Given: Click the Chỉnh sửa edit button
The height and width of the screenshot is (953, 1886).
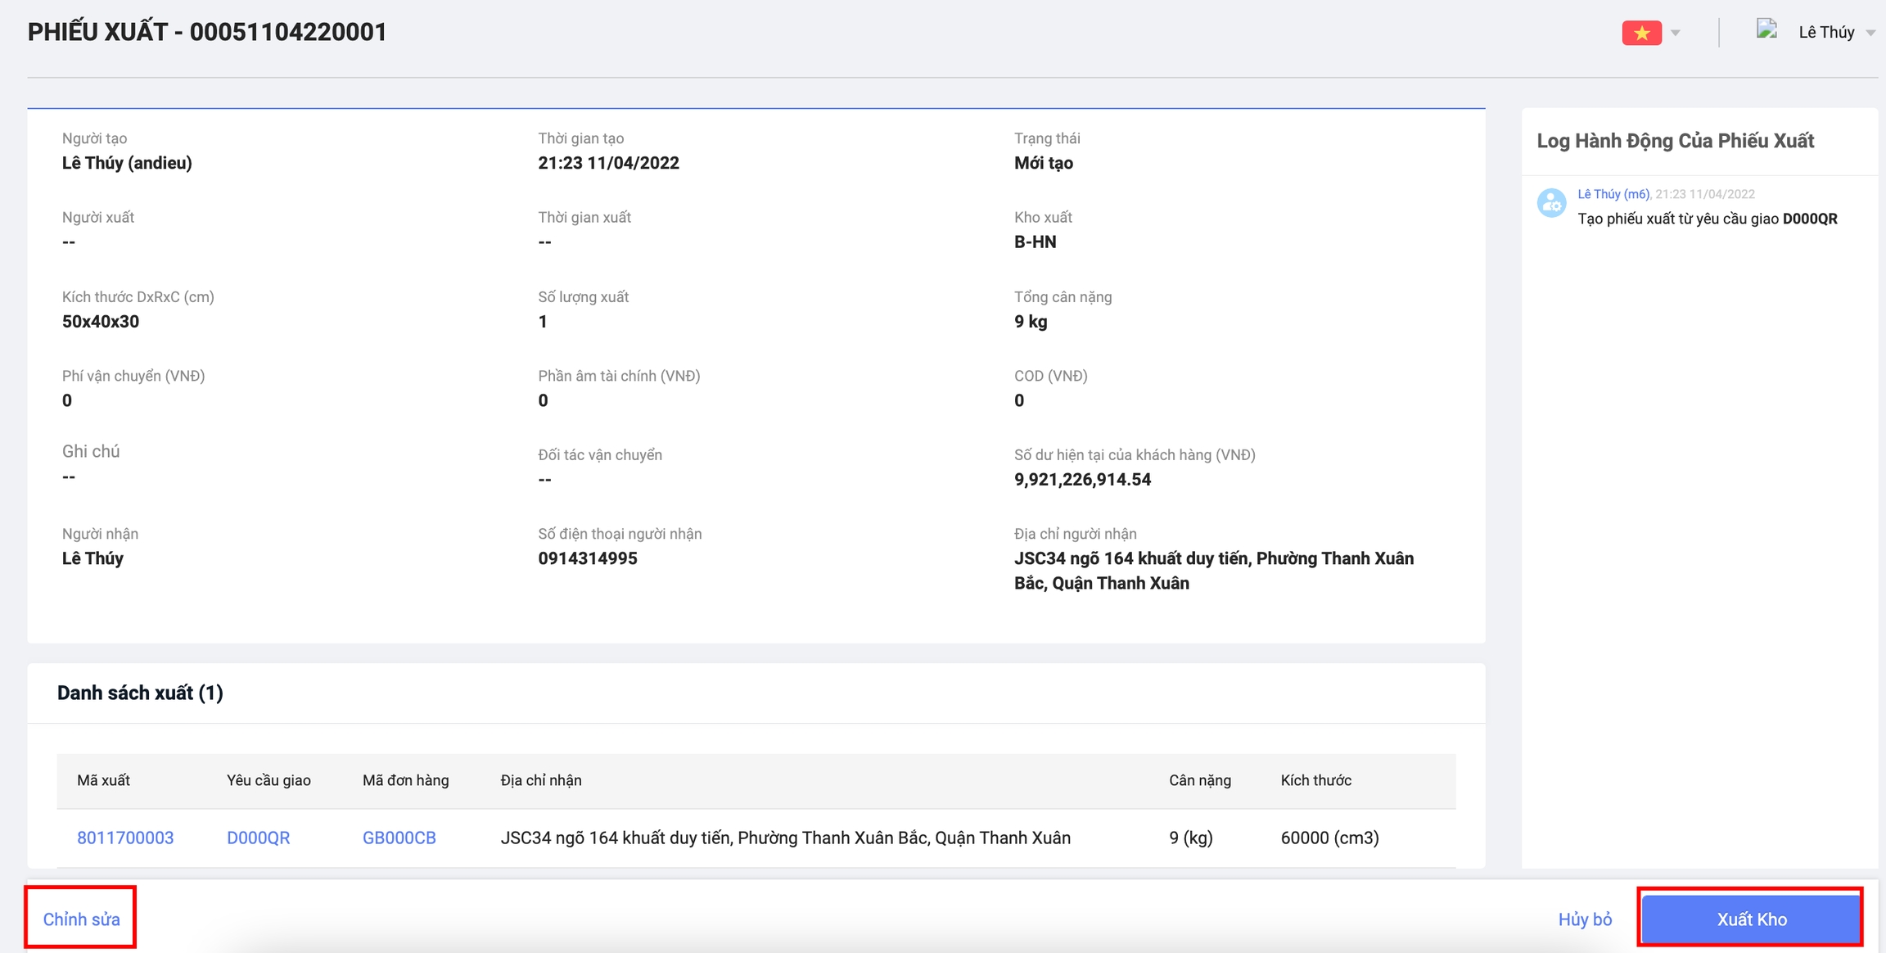Looking at the screenshot, I should pos(81,919).
